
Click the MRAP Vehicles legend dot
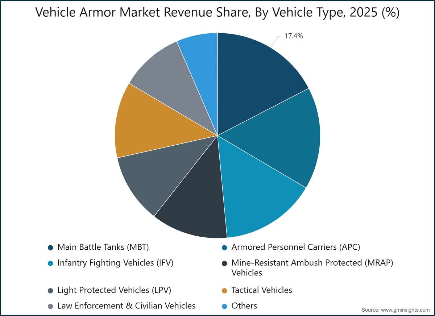[x=224, y=263]
